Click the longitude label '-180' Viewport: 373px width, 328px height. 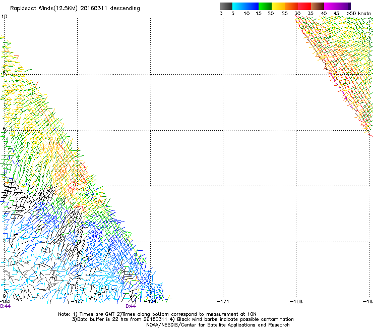5,302
